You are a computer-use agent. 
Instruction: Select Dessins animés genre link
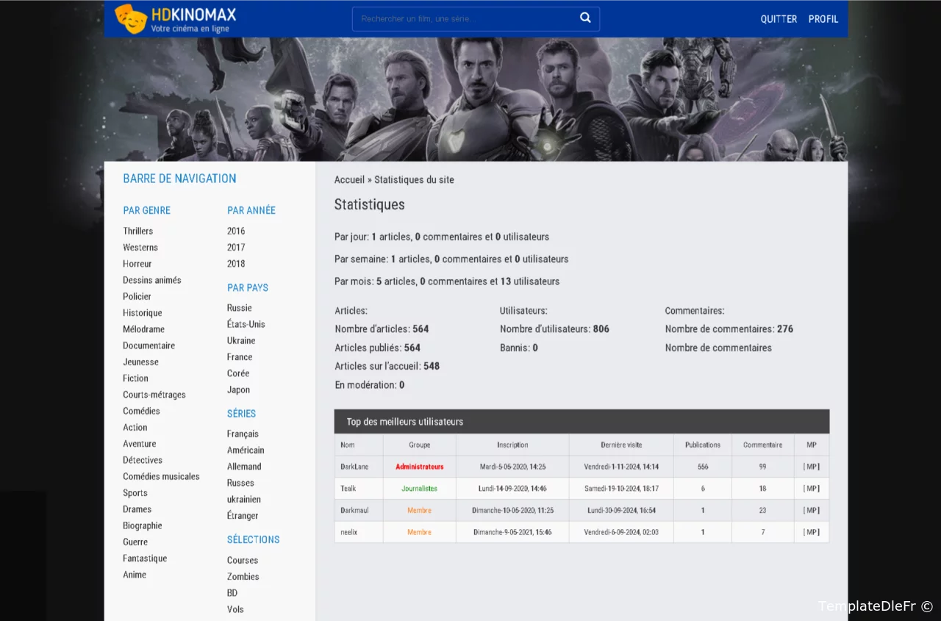click(152, 280)
